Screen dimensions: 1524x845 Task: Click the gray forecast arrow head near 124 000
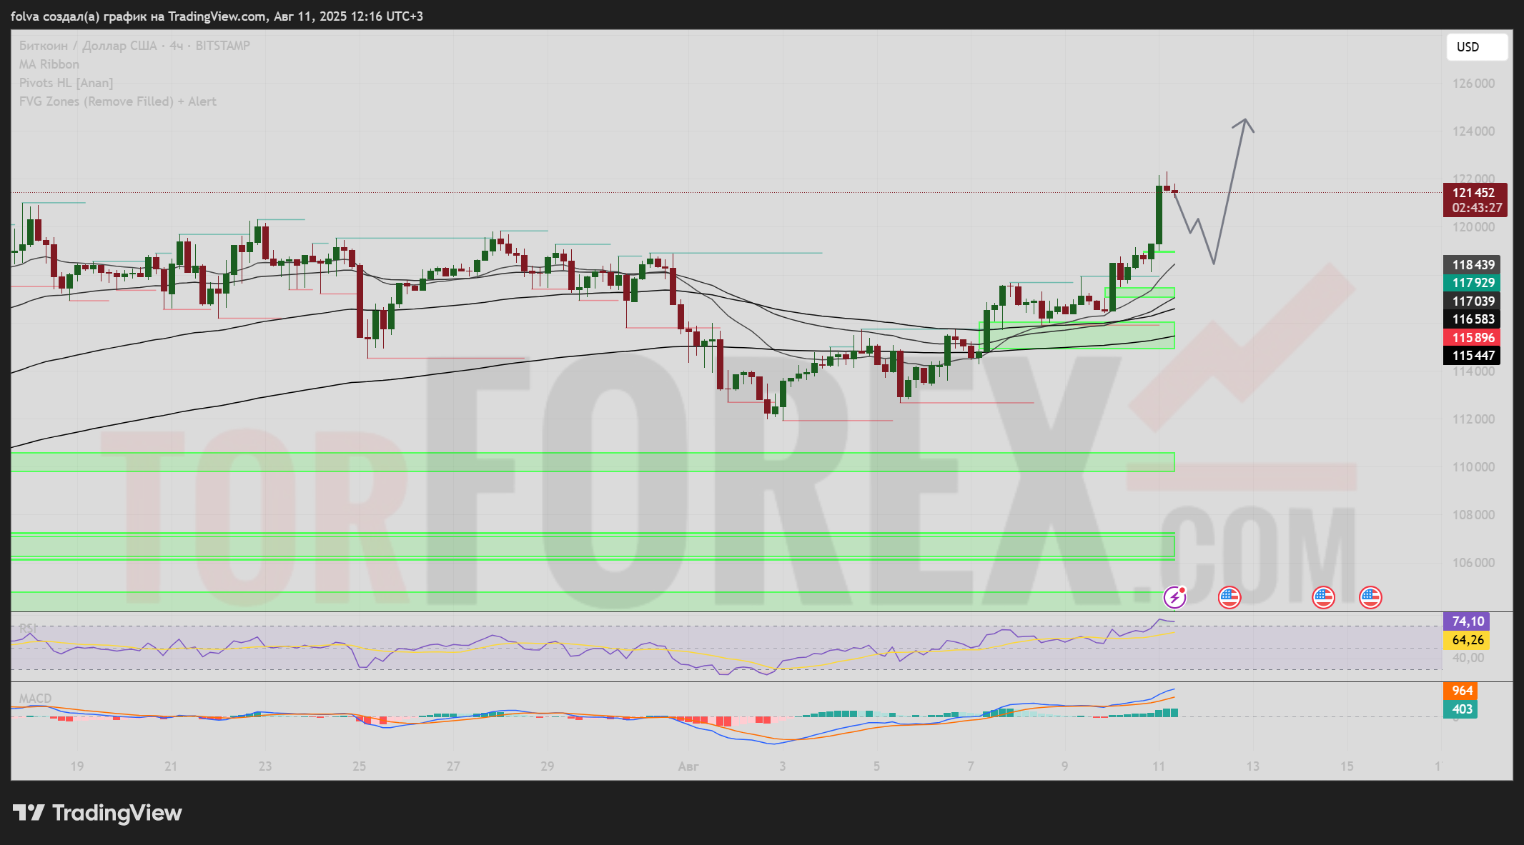click(x=1245, y=121)
